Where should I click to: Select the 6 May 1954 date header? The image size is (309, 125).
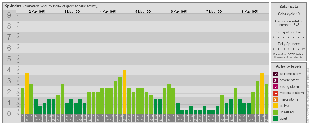(179, 12)
